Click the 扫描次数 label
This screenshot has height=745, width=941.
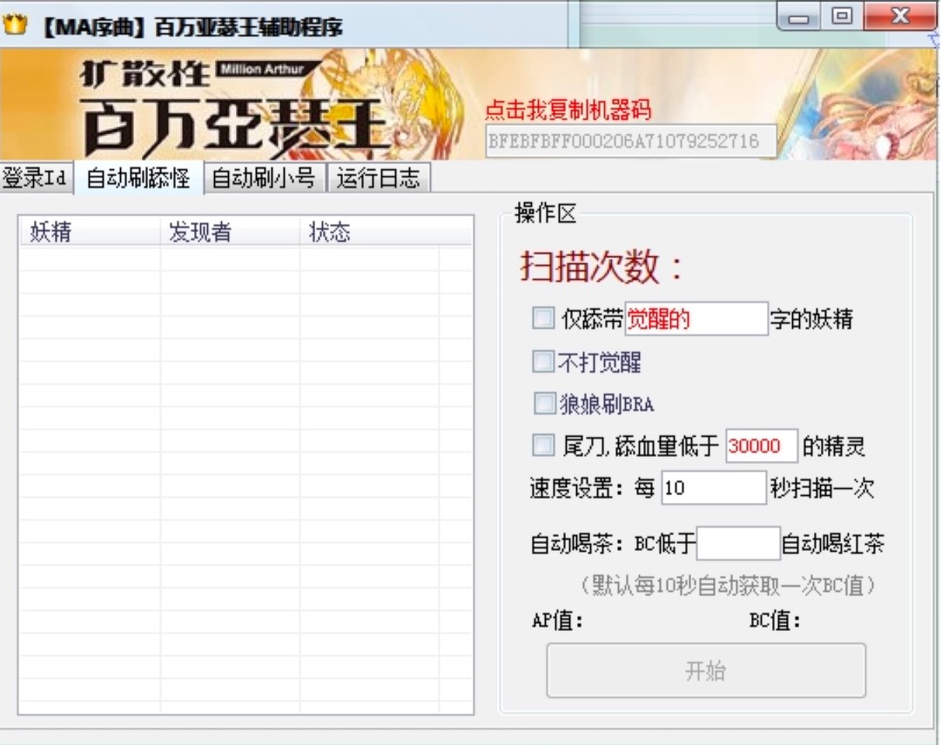602,266
